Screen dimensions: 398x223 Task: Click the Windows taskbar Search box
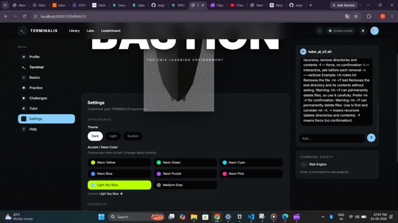137,217
